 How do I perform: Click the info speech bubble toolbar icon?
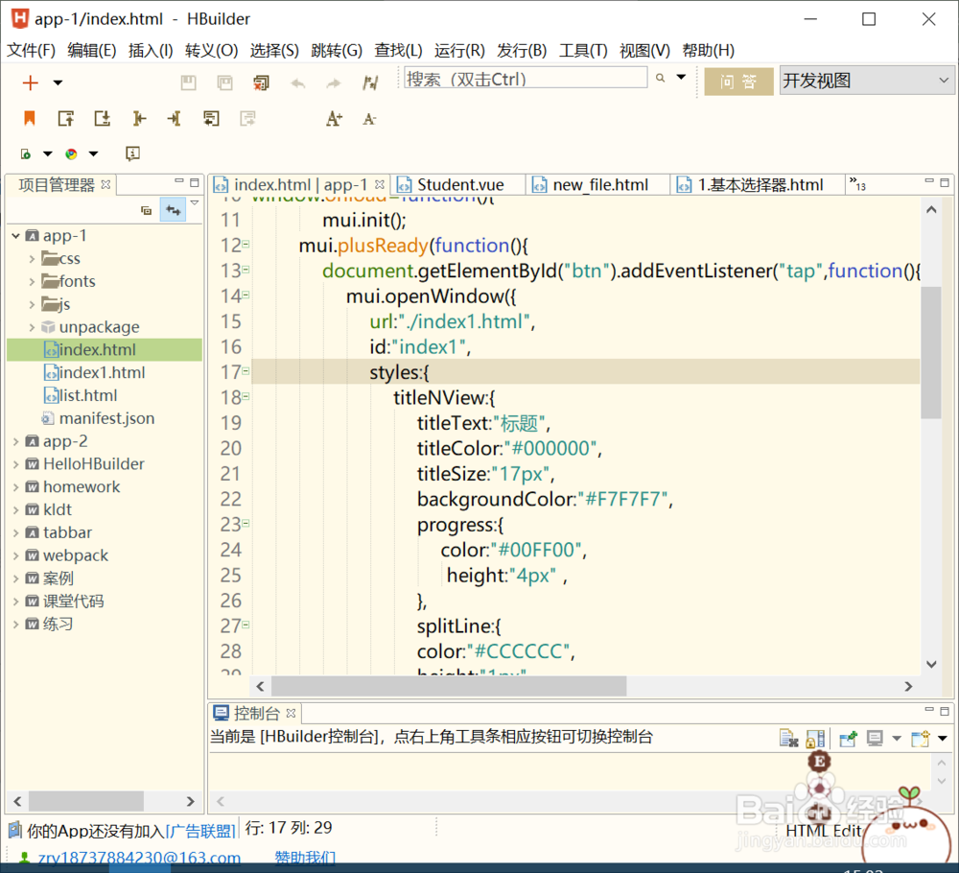point(132,153)
